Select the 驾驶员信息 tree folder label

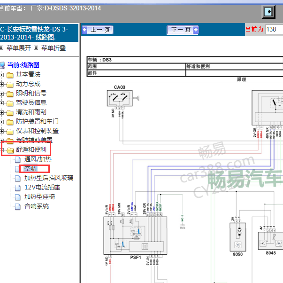click(x=31, y=102)
